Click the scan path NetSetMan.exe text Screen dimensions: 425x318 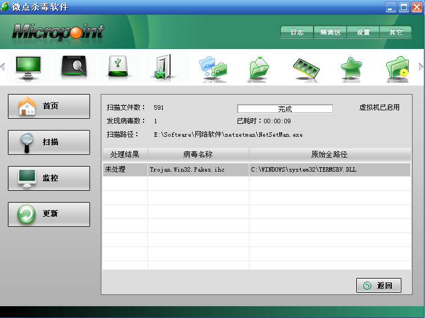point(228,135)
